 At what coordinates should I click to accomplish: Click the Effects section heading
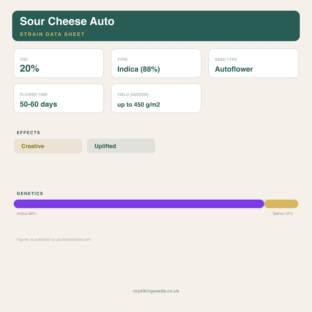tap(28, 133)
